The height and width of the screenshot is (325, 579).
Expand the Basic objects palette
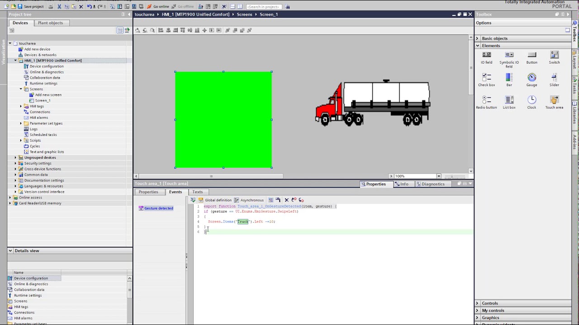click(x=477, y=38)
